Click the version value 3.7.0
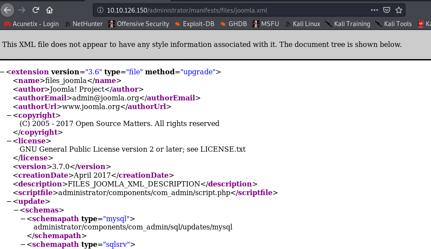Screen dimensions: 431x249 pyautogui.click(x=61, y=166)
